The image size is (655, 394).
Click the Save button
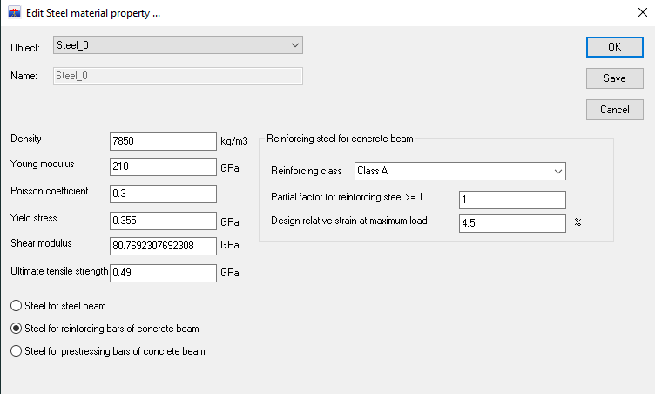coord(614,78)
